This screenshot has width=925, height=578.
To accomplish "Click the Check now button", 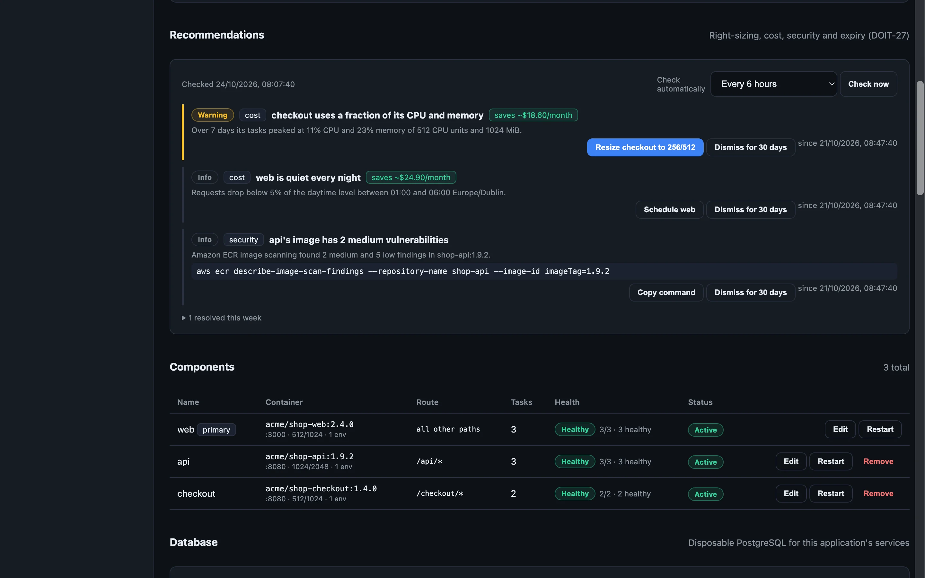I will 868,84.
